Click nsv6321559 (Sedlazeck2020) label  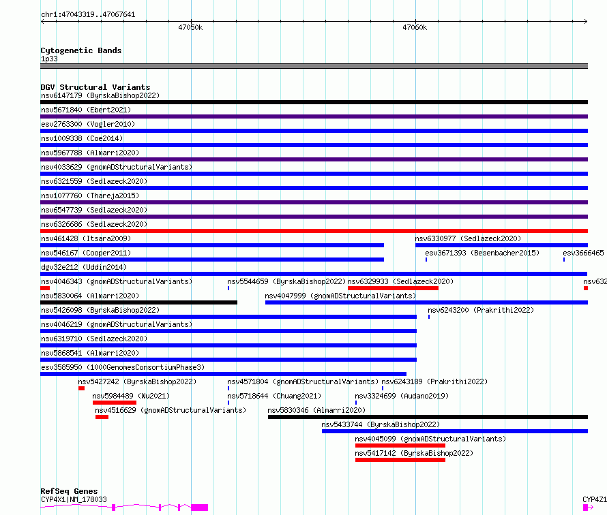[94, 181]
